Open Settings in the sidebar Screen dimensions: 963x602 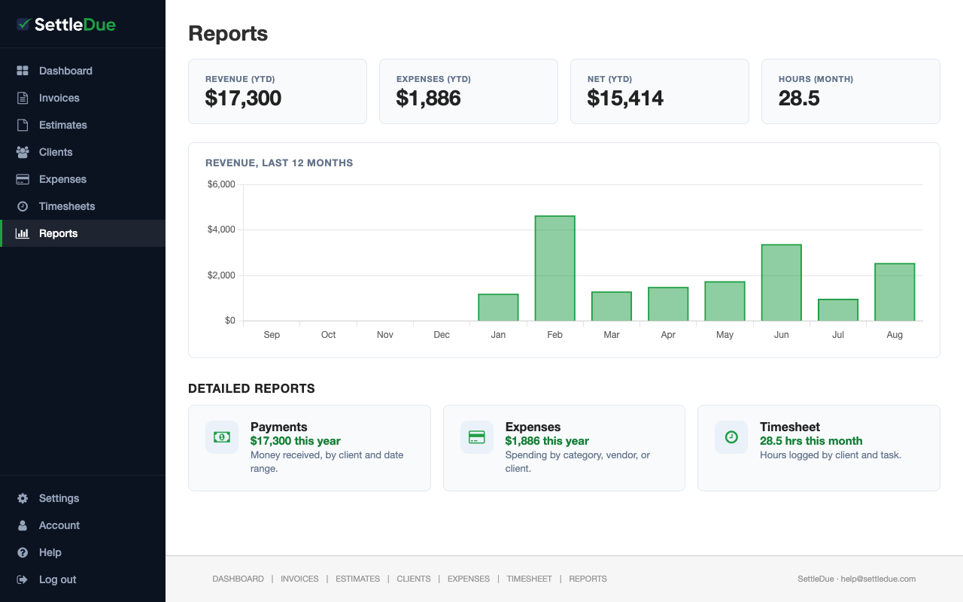pos(83,498)
